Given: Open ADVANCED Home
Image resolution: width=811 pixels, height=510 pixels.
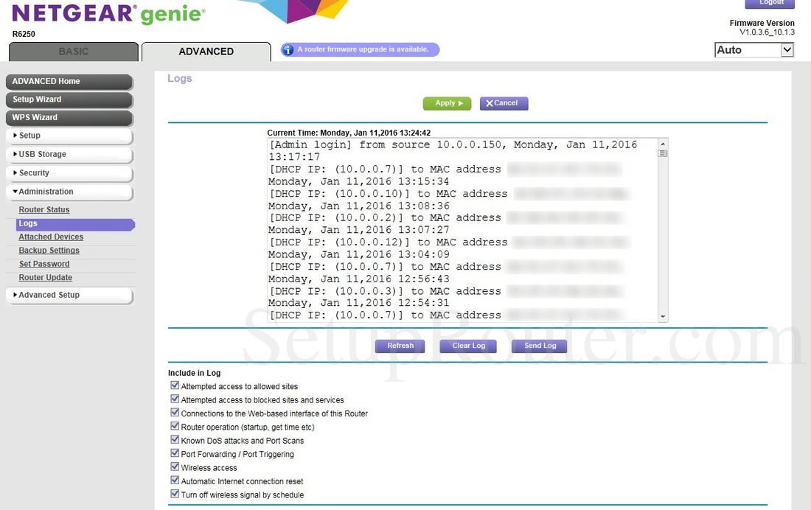Looking at the screenshot, I should (69, 82).
